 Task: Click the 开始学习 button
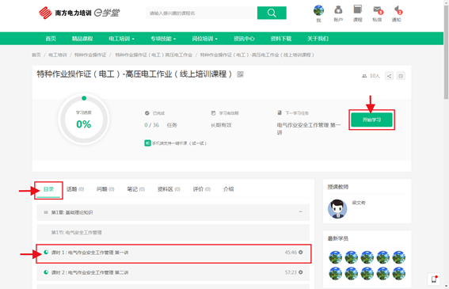pyautogui.click(x=371, y=120)
